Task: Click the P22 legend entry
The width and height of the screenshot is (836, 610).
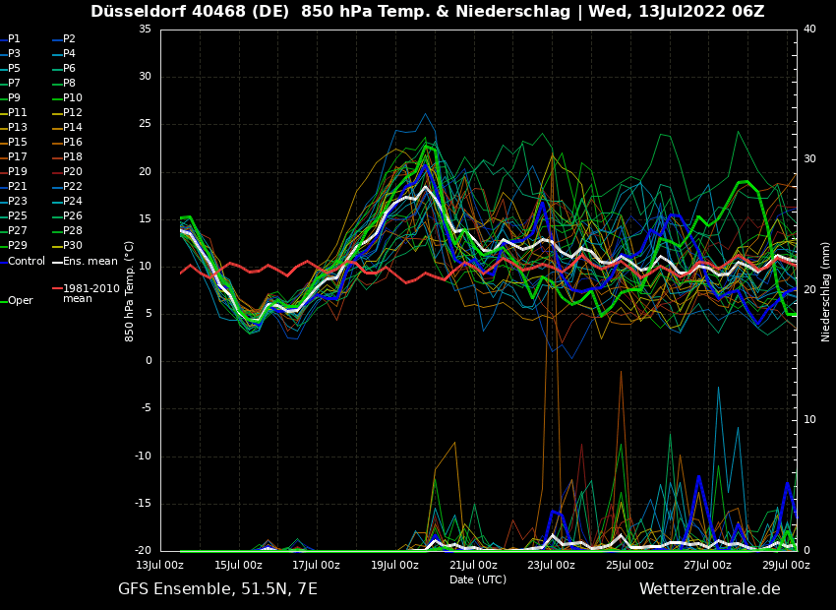Action: (x=72, y=187)
